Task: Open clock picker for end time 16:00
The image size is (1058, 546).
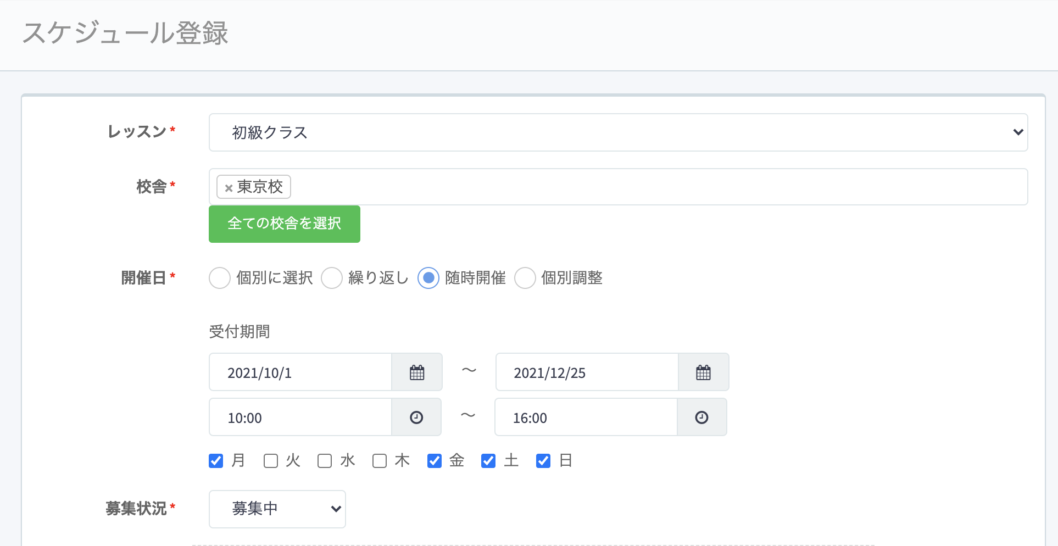Action: pos(701,417)
